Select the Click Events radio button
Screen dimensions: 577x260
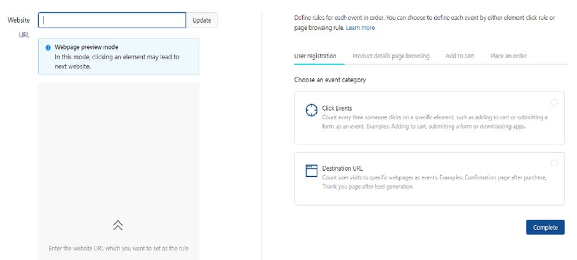pos(554,103)
